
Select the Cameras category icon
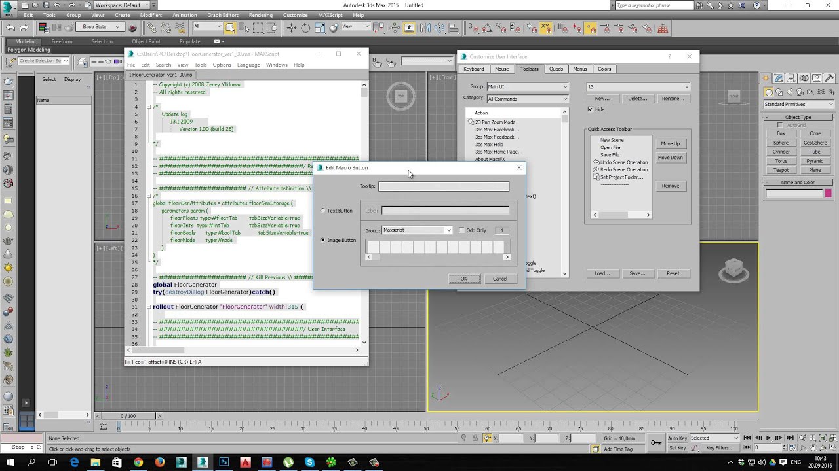click(801, 92)
